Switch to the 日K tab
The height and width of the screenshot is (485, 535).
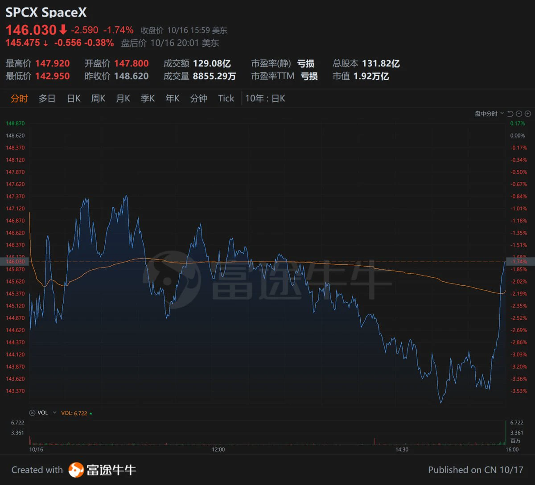coord(74,99)
